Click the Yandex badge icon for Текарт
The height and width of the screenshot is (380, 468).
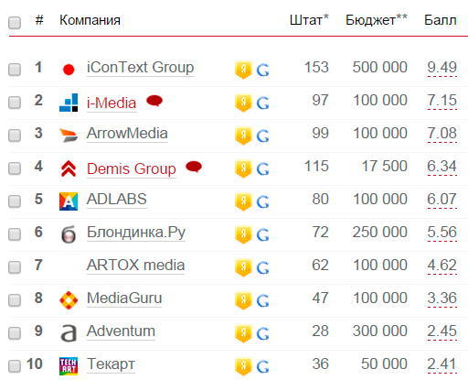(243, 366)
